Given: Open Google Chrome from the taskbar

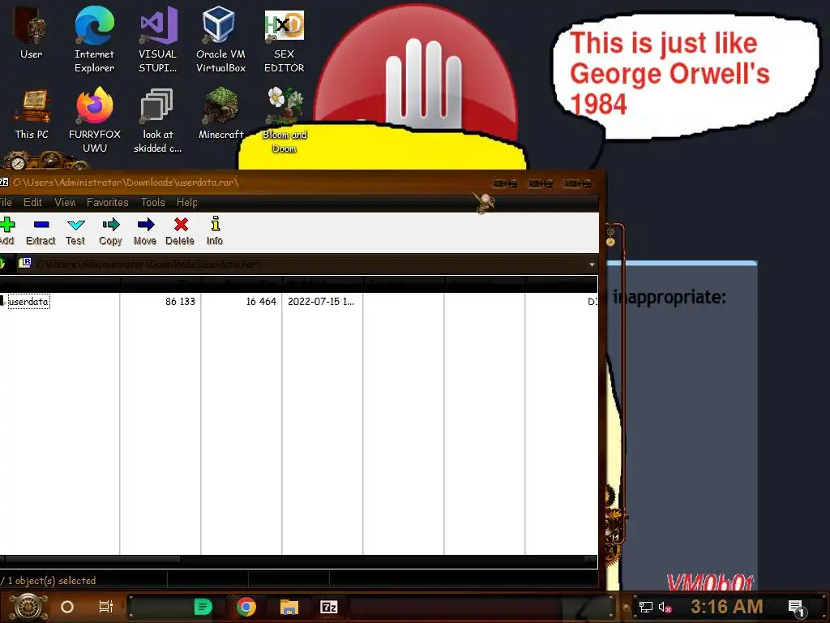Looking at the screenshot, I should (x=246, y=607).
